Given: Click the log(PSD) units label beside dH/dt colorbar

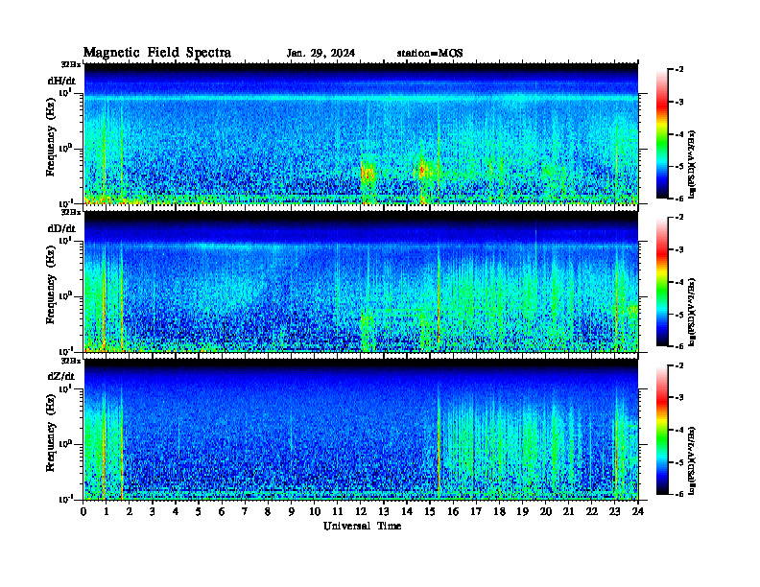Looking at the screenshot, I should point(693,164).
